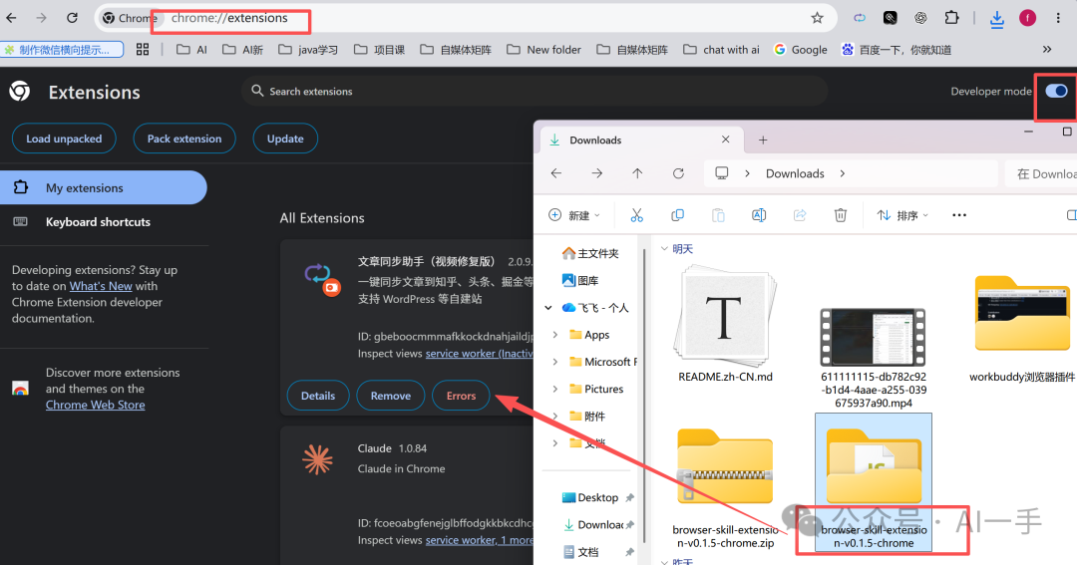
Task: Select browser-skill-extension-v0.1.5-chrome.zip file
Action: [x=725, y=489]
